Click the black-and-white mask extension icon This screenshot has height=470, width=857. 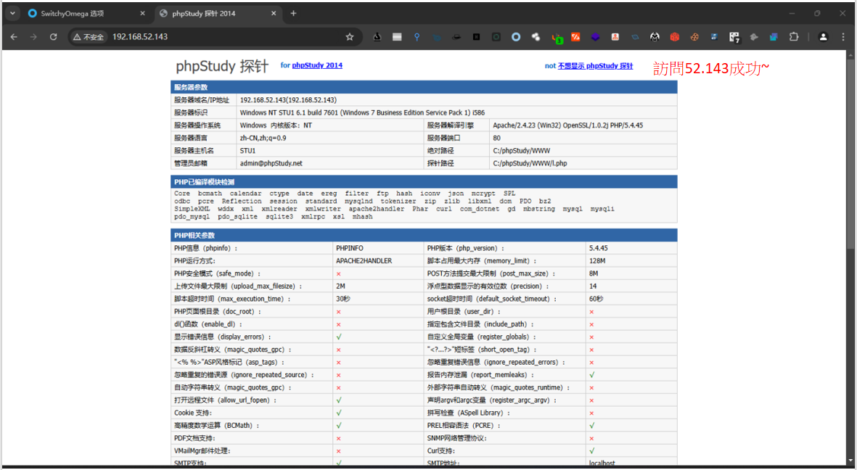655,36
